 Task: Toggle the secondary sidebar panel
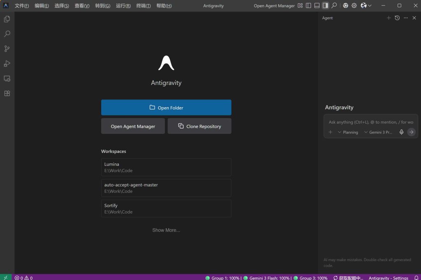pyautogui.click(x=326, y=5)
